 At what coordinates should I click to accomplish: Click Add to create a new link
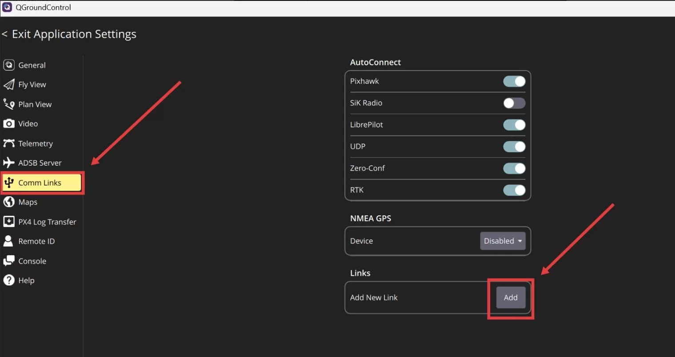tap(511, 297)
